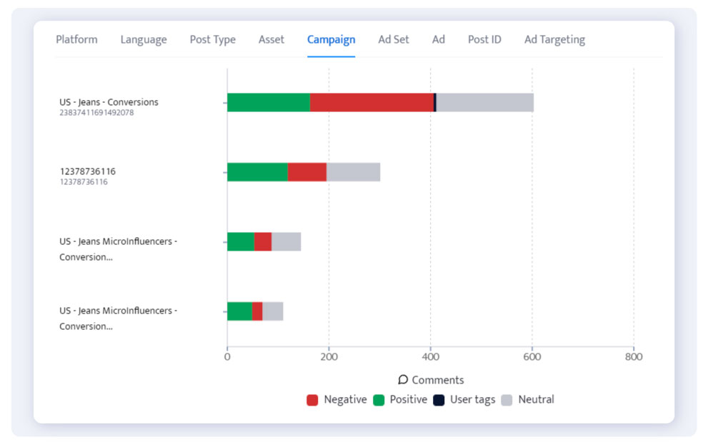Click the red segment of the top bar

click(x=372, y=102)
